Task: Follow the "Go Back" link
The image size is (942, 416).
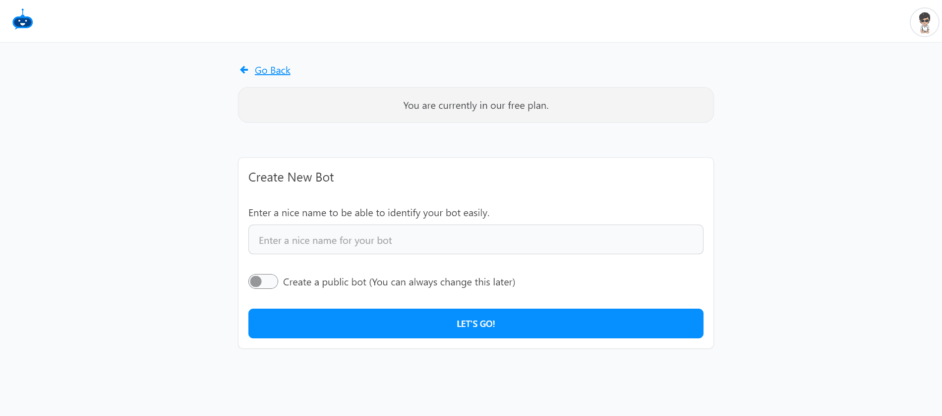Action: 272,70
